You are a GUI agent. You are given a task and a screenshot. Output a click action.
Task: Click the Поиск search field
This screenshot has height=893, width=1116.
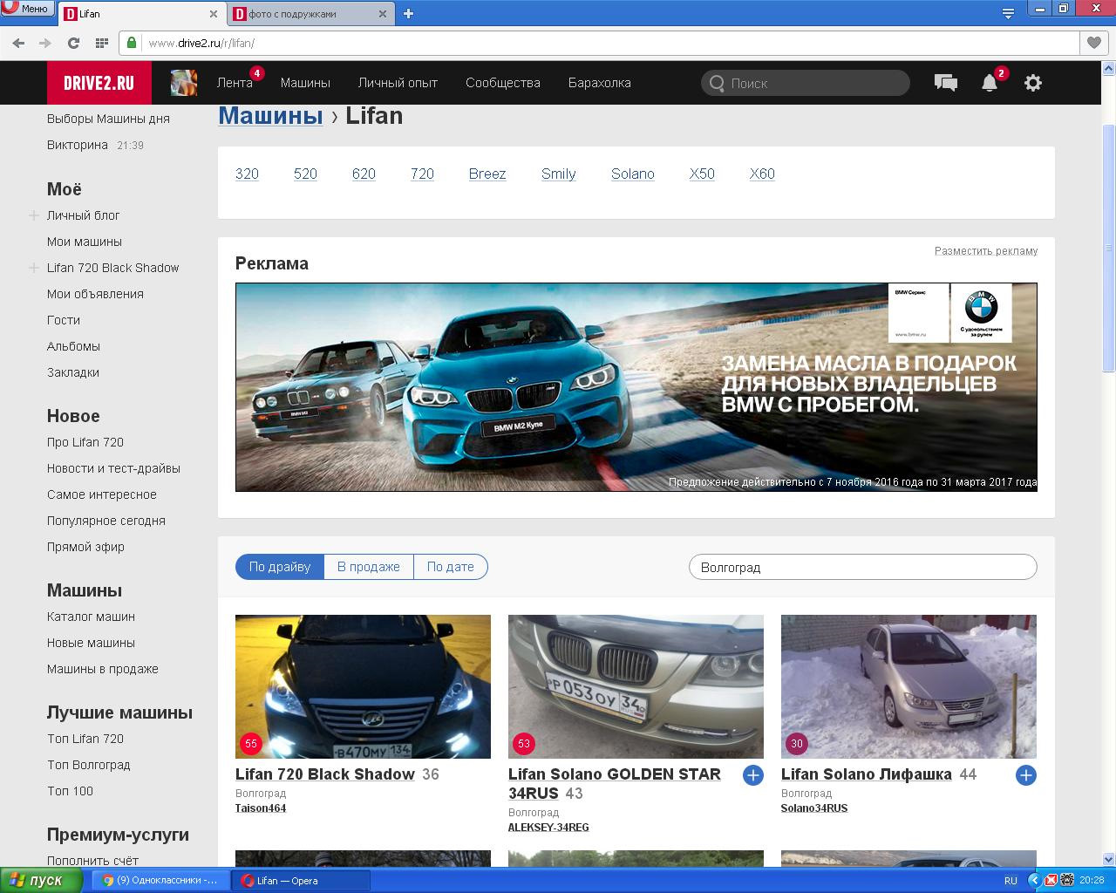pyautogui.click(x=805, y=83)
